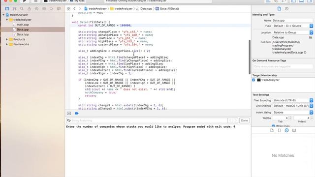Open the Indent Using dropdown
The image size is (315, 177).
[x=292, y=113]
